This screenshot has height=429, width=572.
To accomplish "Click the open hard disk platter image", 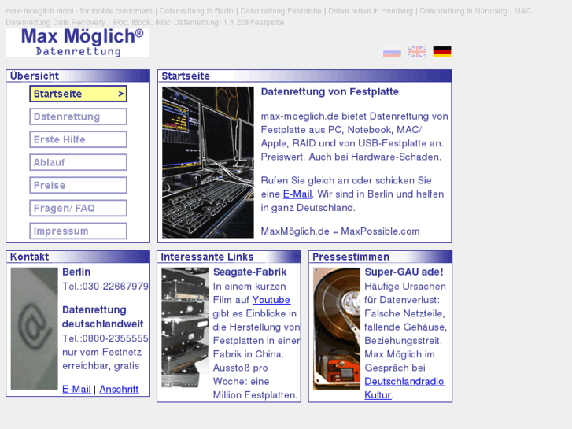I will point(337,328).
